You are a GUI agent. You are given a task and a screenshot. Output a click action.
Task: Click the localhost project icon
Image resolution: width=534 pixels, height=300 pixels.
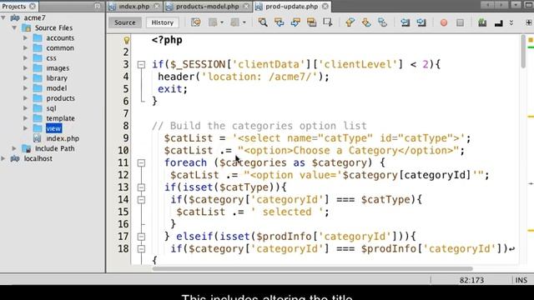(x=15, y=158)
